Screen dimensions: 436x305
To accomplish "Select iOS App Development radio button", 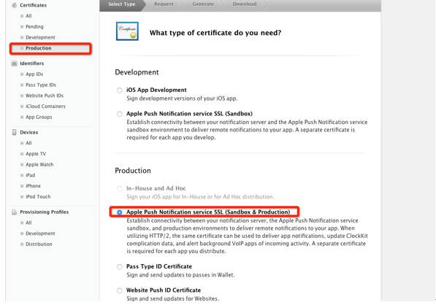I will tap(119, 90).
